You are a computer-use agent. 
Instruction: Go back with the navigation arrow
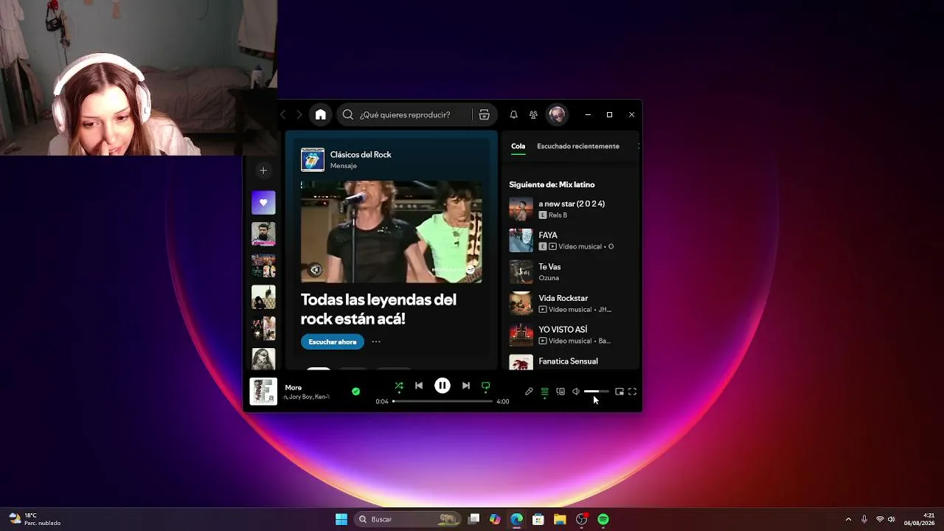pos(283,114)
